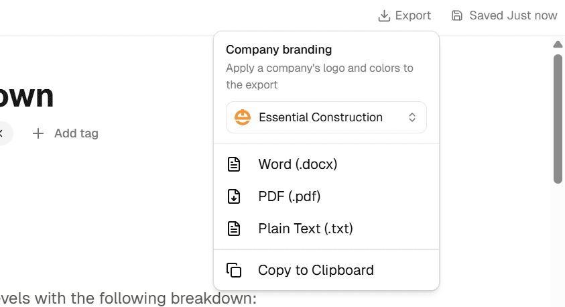Click the Essential Construction orange logo
Viewport: 565px width, 307px height.
point(242,117)
